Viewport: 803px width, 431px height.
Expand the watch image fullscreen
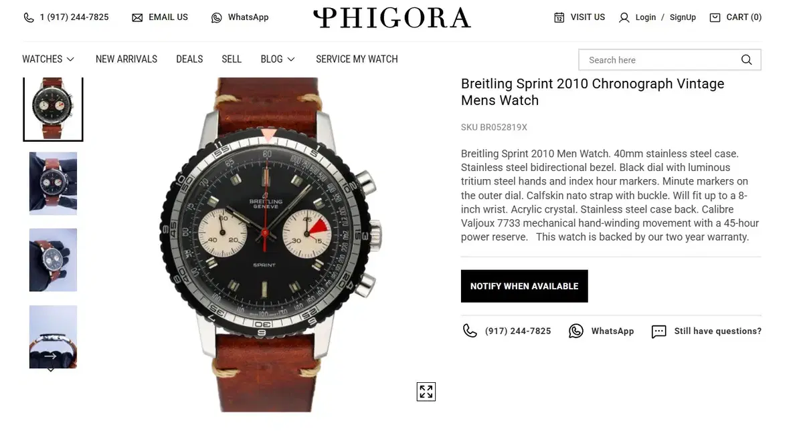tap(426, 392)
